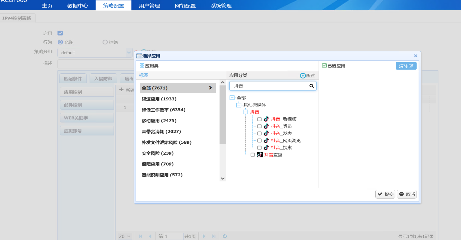Image resolution: width=461 pixels, height=240 pixels.
Task: Click the refresh icon in the pagination bar
Action: (225, 236)
